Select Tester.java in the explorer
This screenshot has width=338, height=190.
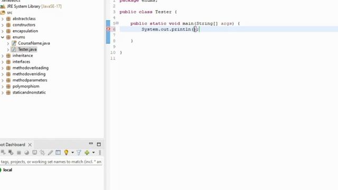coord(27,49)
